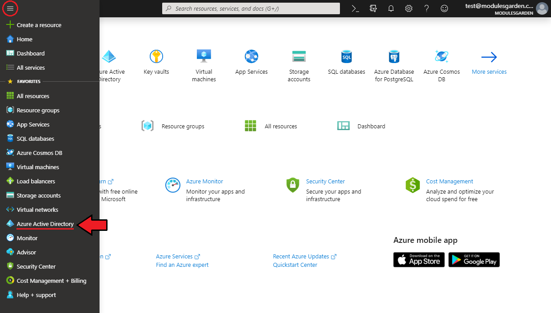Open the App Services tile on the home page

click(252, 62)
